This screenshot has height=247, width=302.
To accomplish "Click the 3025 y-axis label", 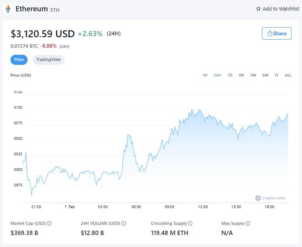I will coord(18,154).
